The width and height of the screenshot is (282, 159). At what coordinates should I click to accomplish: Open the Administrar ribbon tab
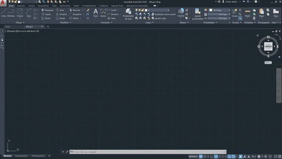click(x=65, y=6)
